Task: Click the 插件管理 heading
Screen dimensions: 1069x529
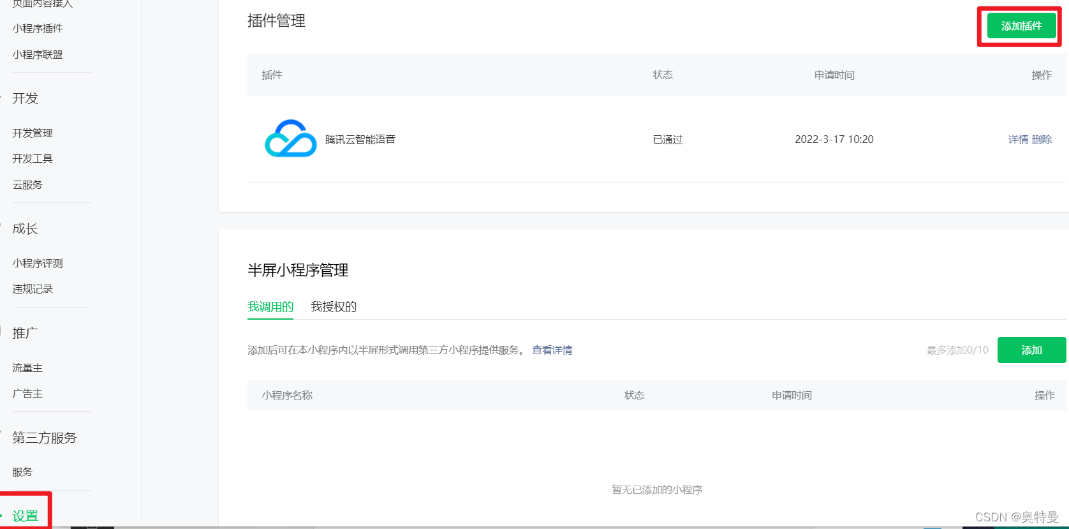Action: pyautogui.click(x=276, y=21)
